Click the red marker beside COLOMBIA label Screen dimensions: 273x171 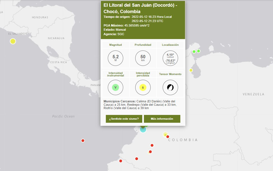pyautogui.click(x=168, y=137)
